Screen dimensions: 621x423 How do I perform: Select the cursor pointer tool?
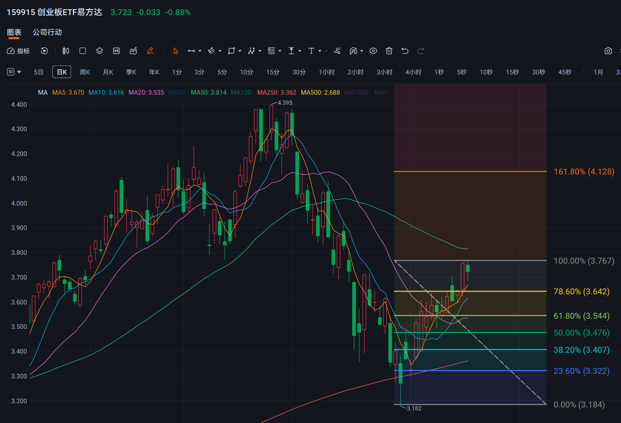pos(176,51)
